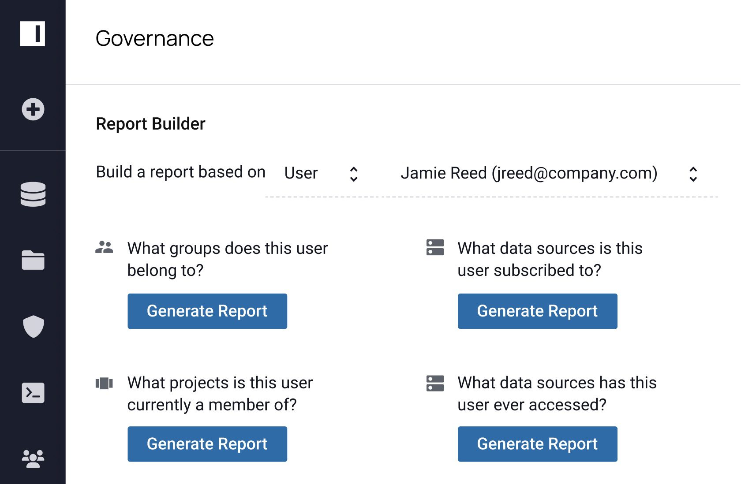Click 'What data sources is this user subscribed to?'
This screenshot has width=741, height=484.
pos(550,259)
